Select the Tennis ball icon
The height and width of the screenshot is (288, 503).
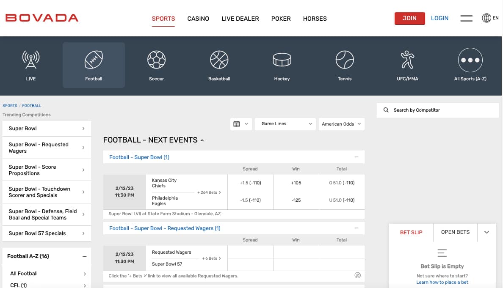coord(345,60)
